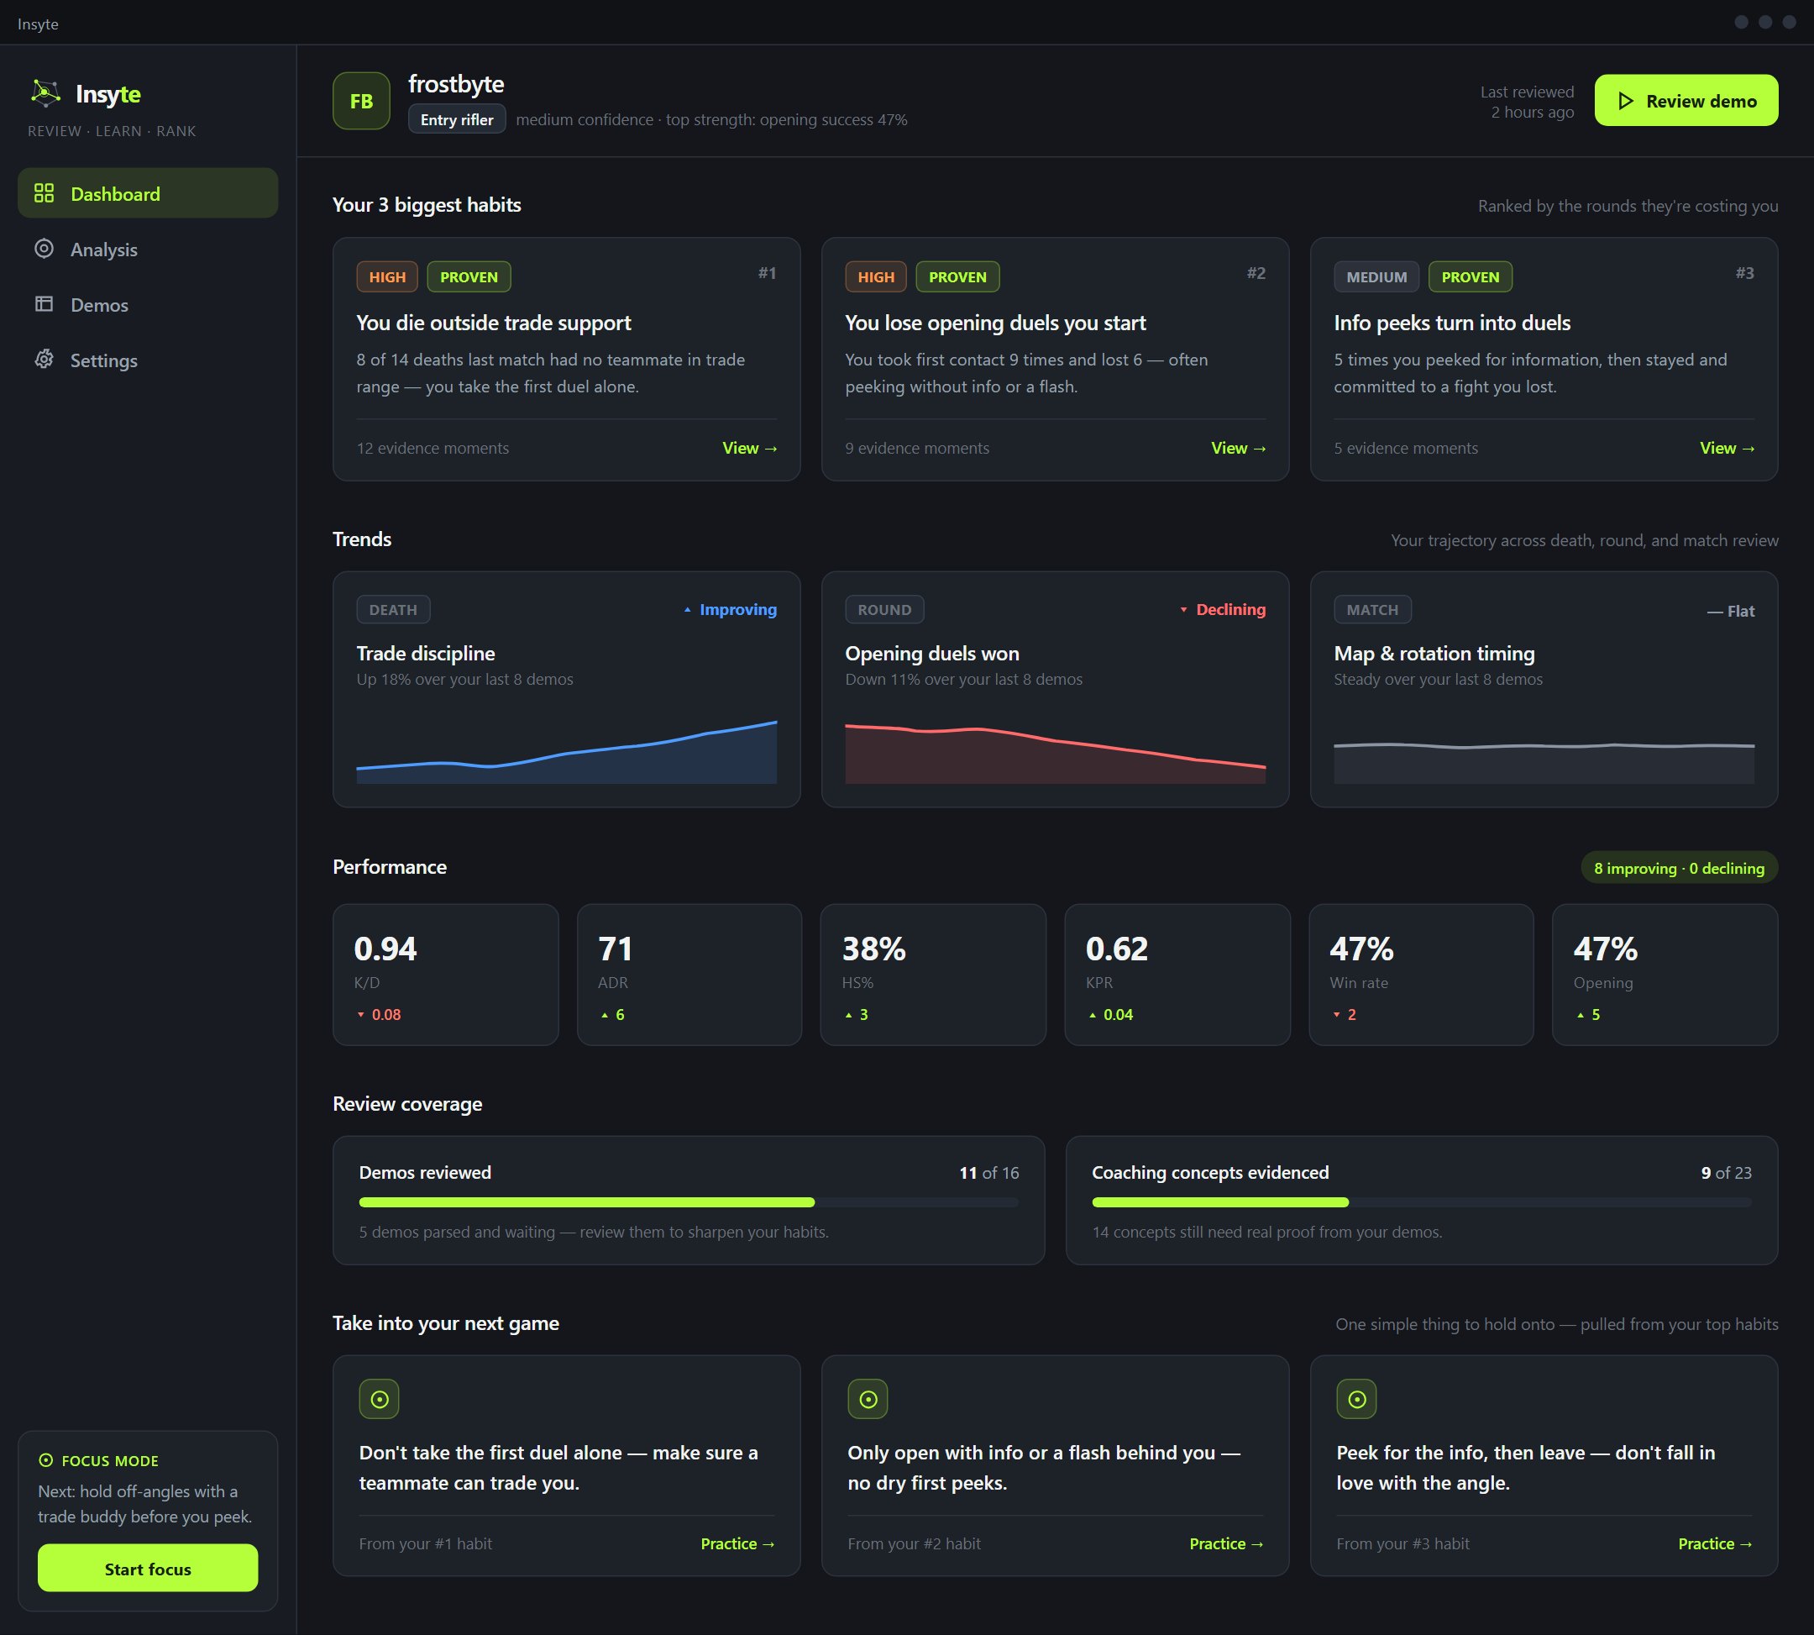The height and width of the screenshot is (1635, 1814).
Task: Click the Start focus button
Action: (148, 1569)
